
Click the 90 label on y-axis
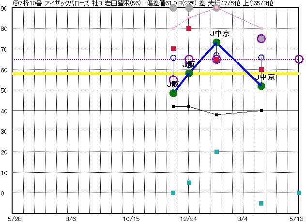(4, 9)
